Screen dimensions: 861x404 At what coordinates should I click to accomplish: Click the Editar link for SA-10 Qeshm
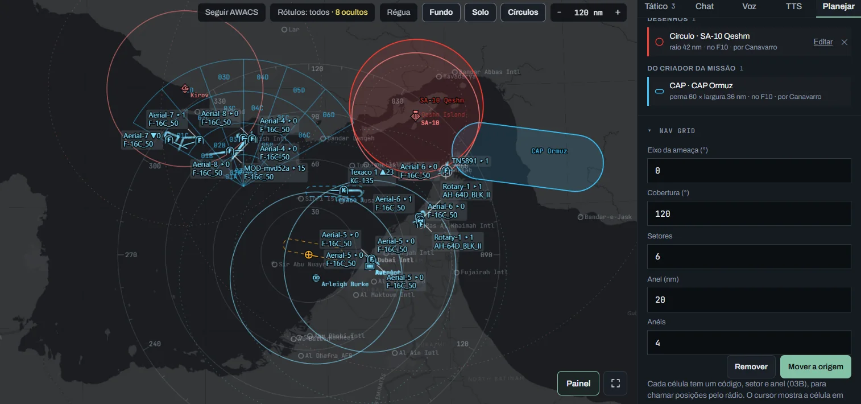(x=823, y=42)
